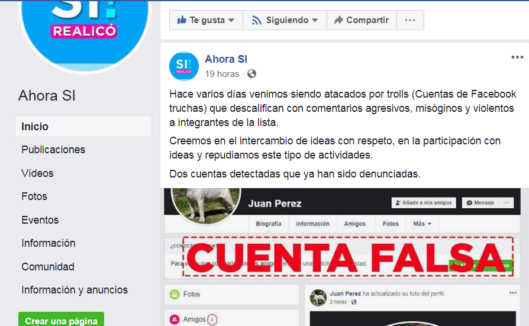The width and height of the screenshot is (529, 326).
Task: Select Inicio in the page sidebar
Action: (83, 126)
